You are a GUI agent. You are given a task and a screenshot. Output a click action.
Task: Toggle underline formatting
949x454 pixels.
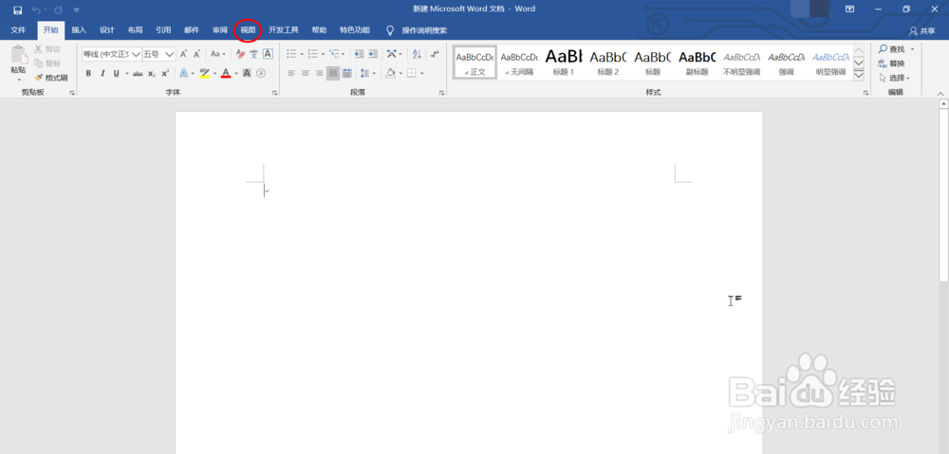[x=116, y=73]
